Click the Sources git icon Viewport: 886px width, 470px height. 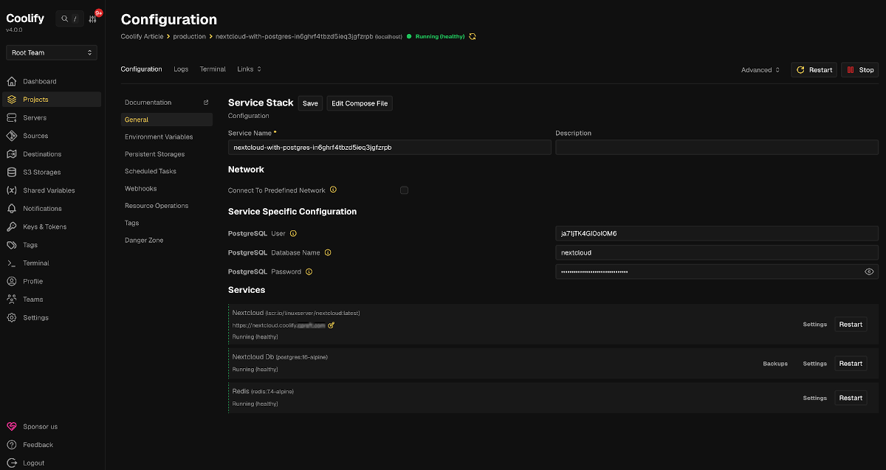[x=11, y=136]
